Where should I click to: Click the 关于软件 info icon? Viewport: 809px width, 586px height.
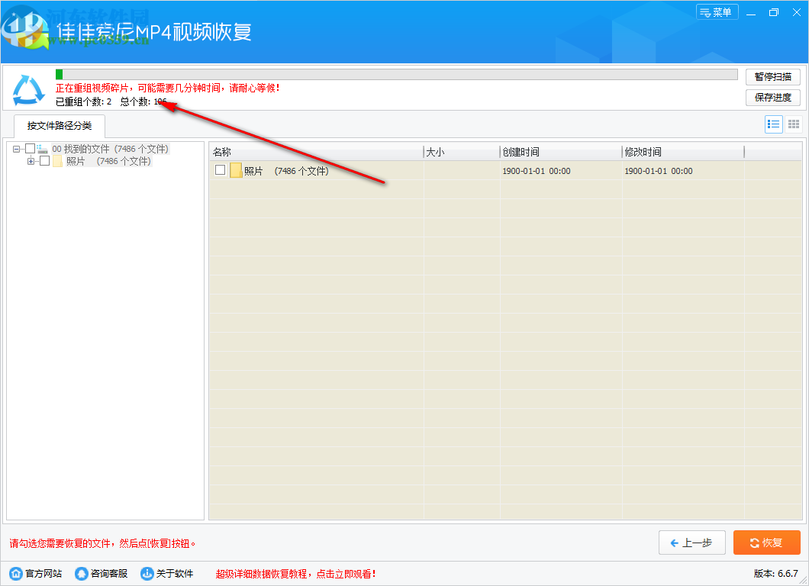pyautogui.click(x=147, y=574)
